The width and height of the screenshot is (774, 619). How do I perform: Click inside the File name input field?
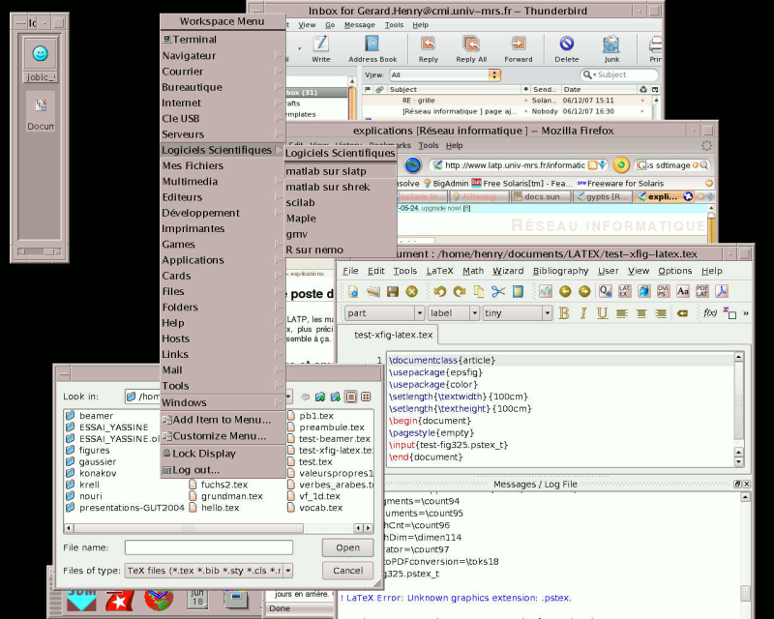[208, 547]
